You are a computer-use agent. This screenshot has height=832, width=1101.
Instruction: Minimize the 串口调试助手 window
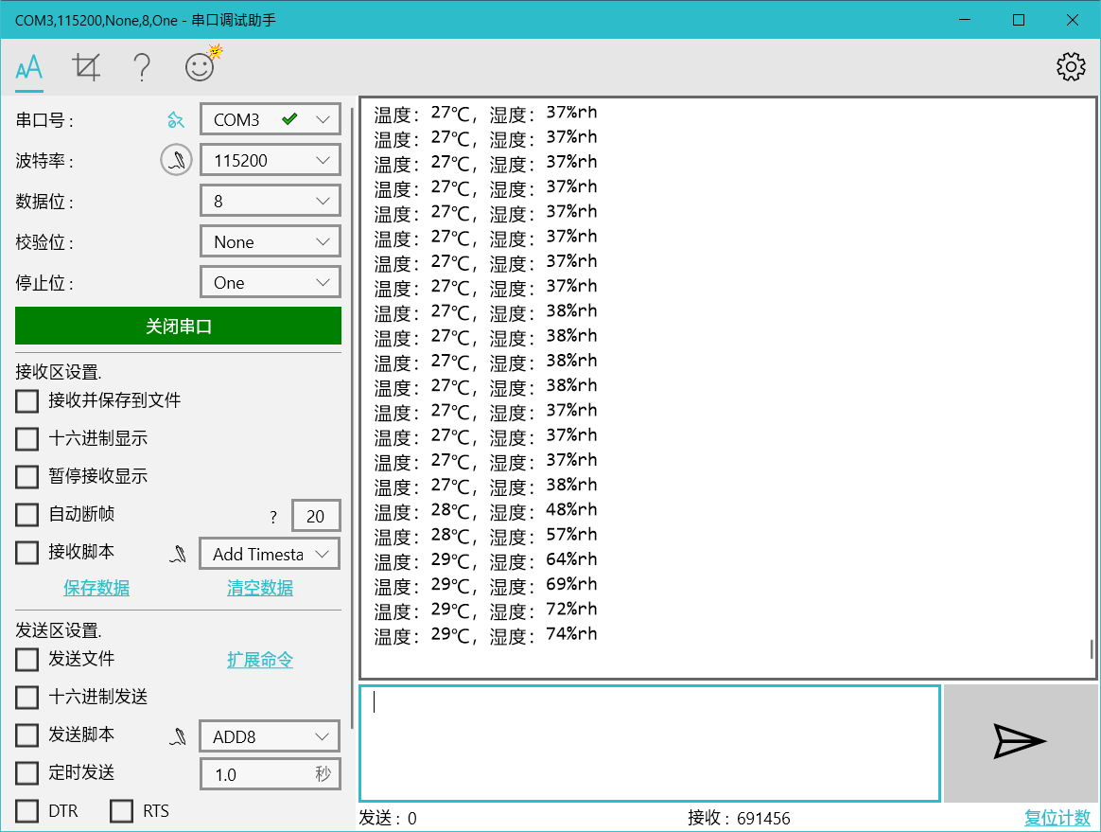pyautogui.click(x=965, y=20)
